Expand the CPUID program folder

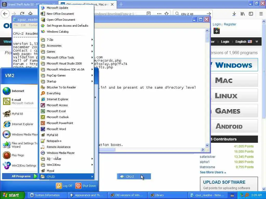[66, 177]
